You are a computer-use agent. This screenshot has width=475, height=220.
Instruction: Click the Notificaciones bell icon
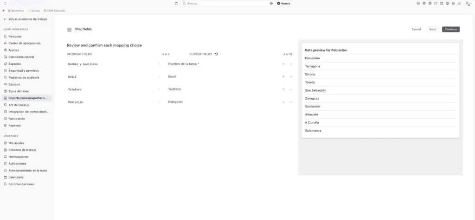pyautogui.click(x=5, y=157)
